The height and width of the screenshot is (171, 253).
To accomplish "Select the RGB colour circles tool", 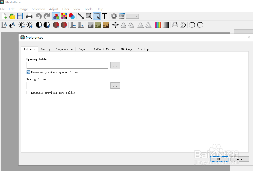I will [56, 16].
